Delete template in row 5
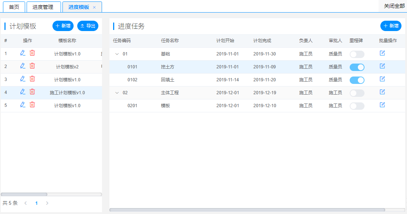The width and height of the screenshot is (407, 214). pos(32,105)
